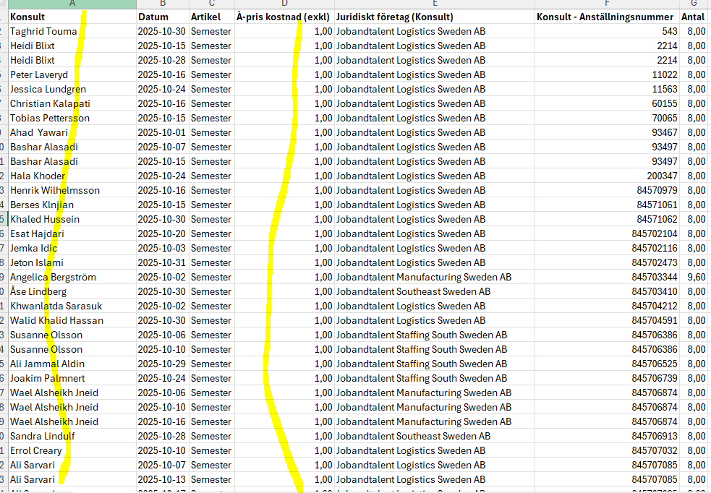This screenshot has height=493, width=711.
Task: Click date 2025-10-31 for Jeton Islami
Action: click(x=162, y=262)
